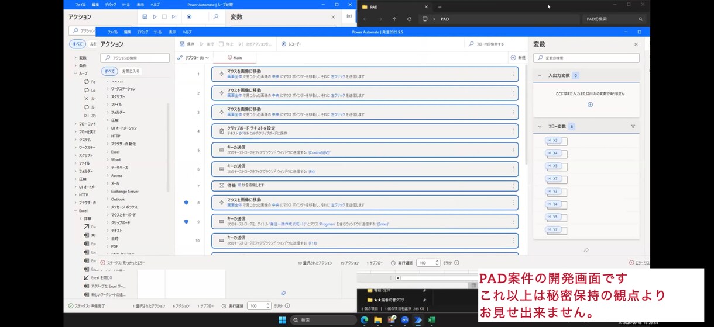Click the 変数の検索 search field
The image size is (714, 327).
click(x=586, y=58)
